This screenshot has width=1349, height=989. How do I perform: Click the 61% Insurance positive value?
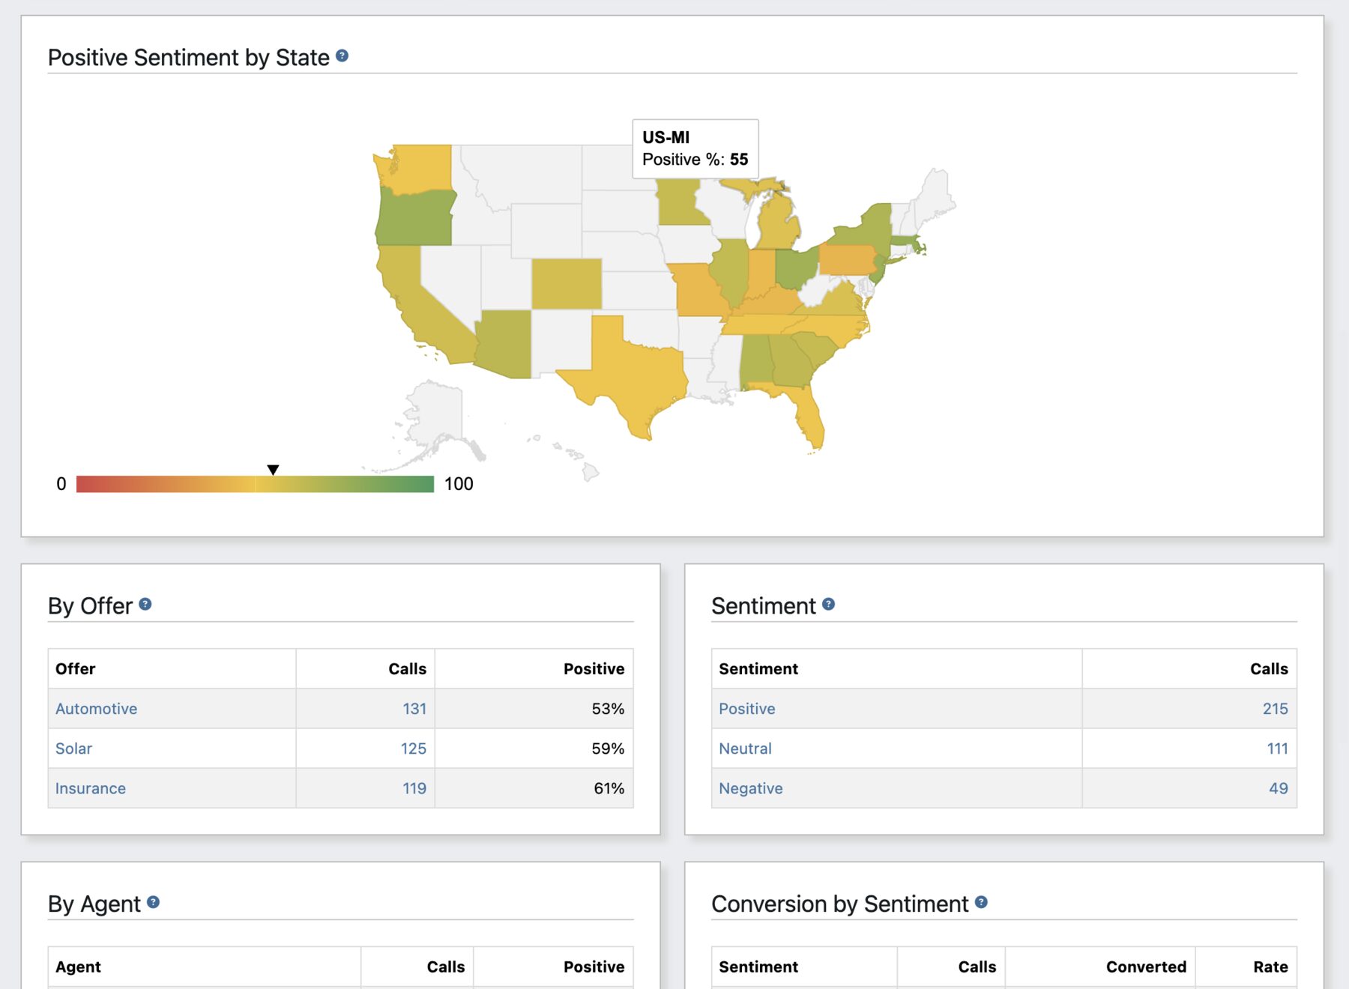[609, 788]
